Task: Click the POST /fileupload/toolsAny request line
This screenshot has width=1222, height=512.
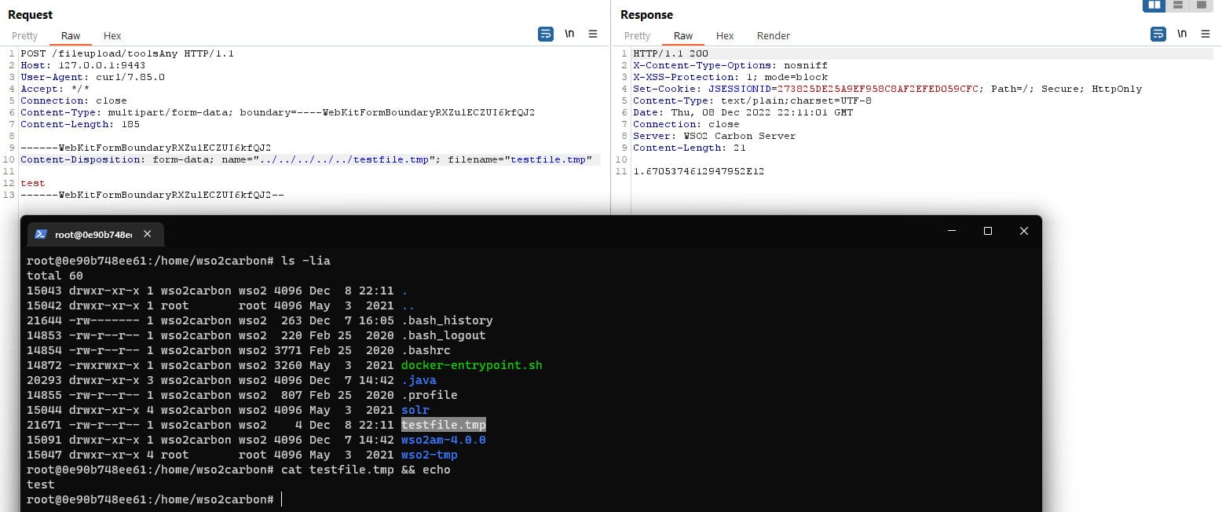Action: [x=127, y=53]
